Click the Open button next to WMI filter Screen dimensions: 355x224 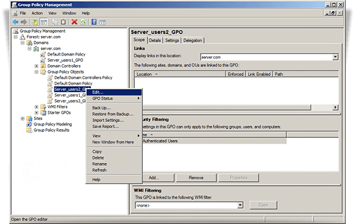pos(263,205)
